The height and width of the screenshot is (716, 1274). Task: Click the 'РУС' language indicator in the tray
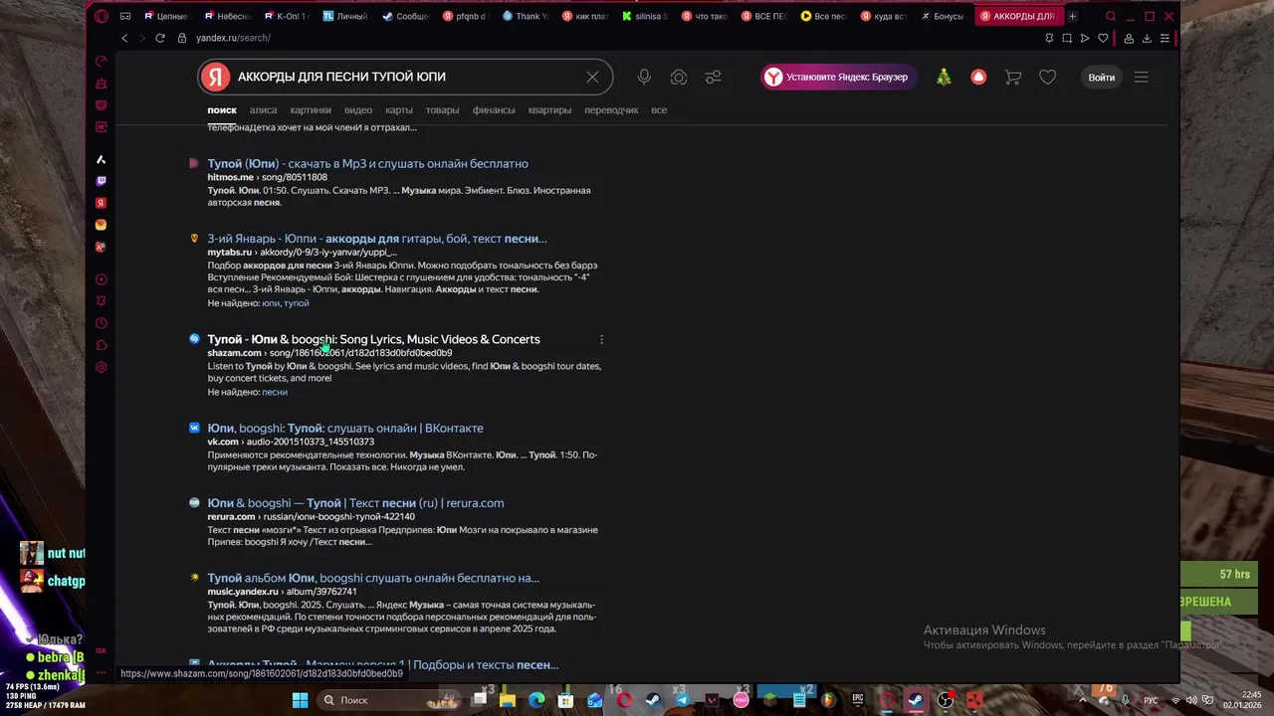click(x=1151, y=700)
